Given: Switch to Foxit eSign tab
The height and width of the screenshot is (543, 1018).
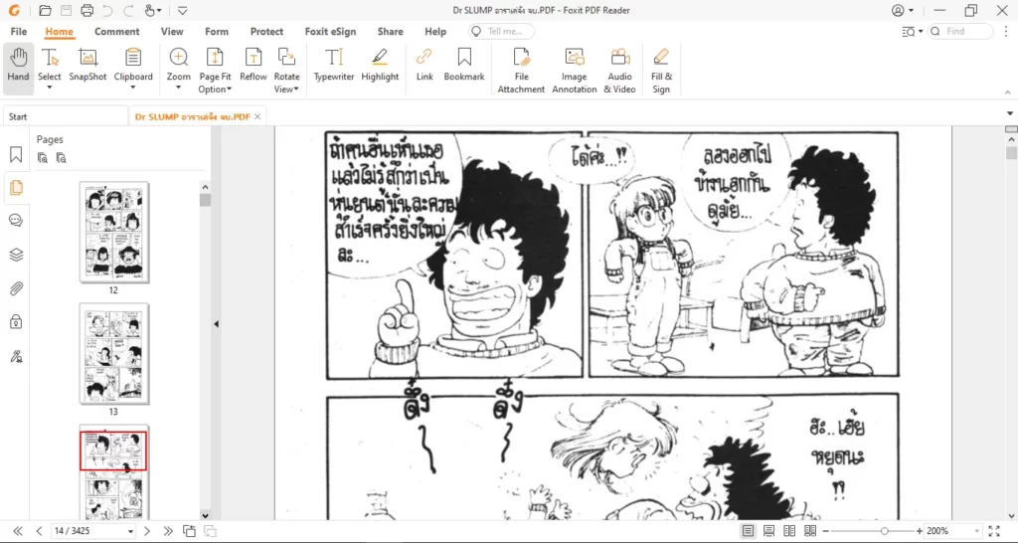Looking at the screenshot, I should click(330, 31).
